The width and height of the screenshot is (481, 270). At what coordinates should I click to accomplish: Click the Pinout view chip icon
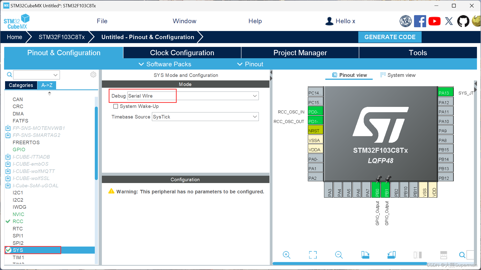click(x=335, y=75)
